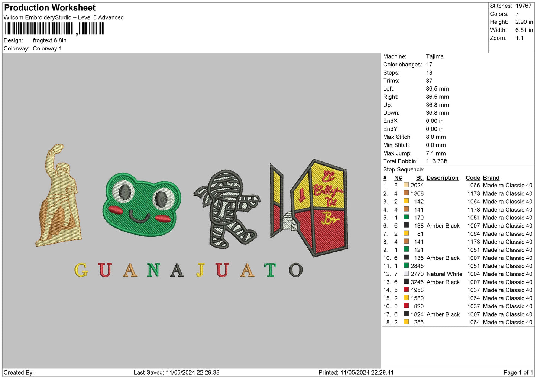This screenshot has width=537, height=379.
Task: Select the Max Stitch value 8.0 mm
Action: (x=436, y=137)
